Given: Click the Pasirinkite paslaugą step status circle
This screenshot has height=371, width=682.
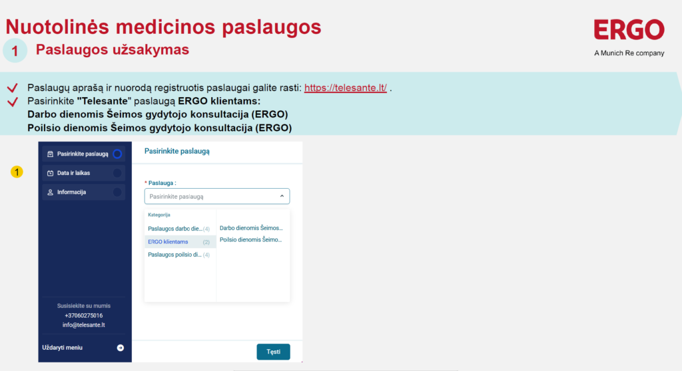Looking at the screenshot, I should click(117, 154).
